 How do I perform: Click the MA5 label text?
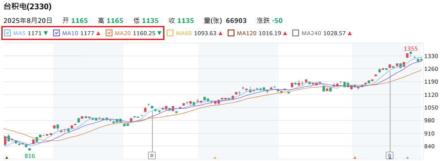point(19,33)
